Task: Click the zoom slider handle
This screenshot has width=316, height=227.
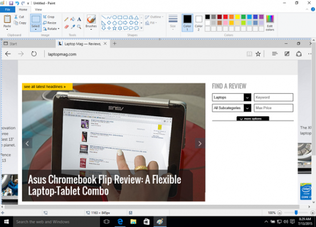Action: 296,212
